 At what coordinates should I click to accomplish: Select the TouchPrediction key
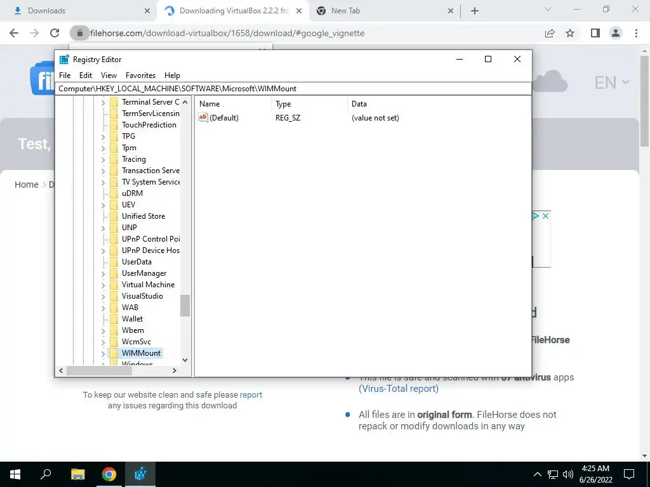[149, 125]
